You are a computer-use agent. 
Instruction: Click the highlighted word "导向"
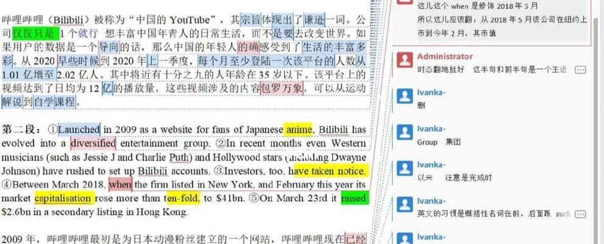109,48
